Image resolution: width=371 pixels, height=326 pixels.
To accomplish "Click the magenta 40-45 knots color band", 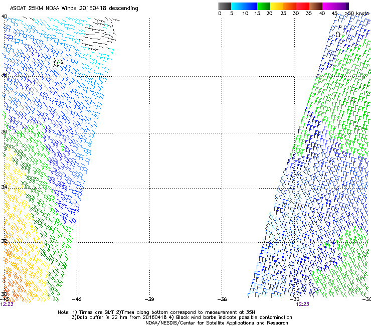I will point(329,6).
